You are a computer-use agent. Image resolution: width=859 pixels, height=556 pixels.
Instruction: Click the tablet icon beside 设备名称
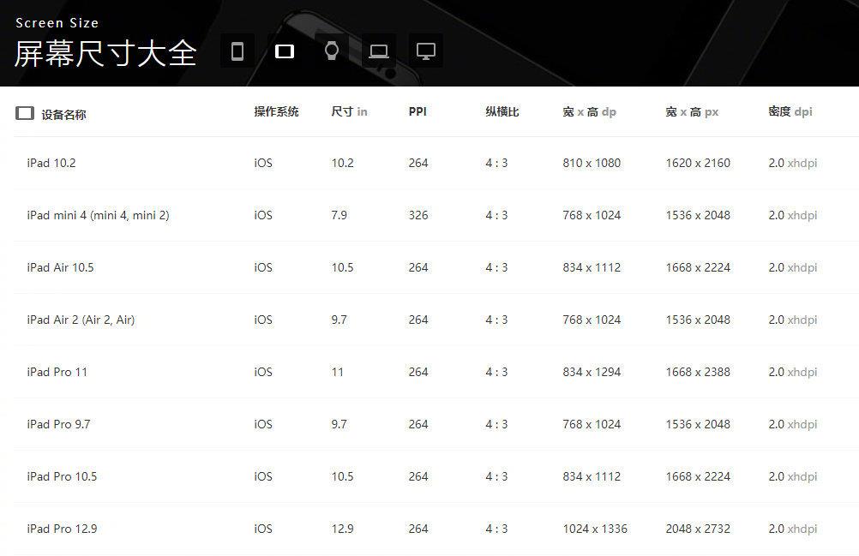coord(25,113)
